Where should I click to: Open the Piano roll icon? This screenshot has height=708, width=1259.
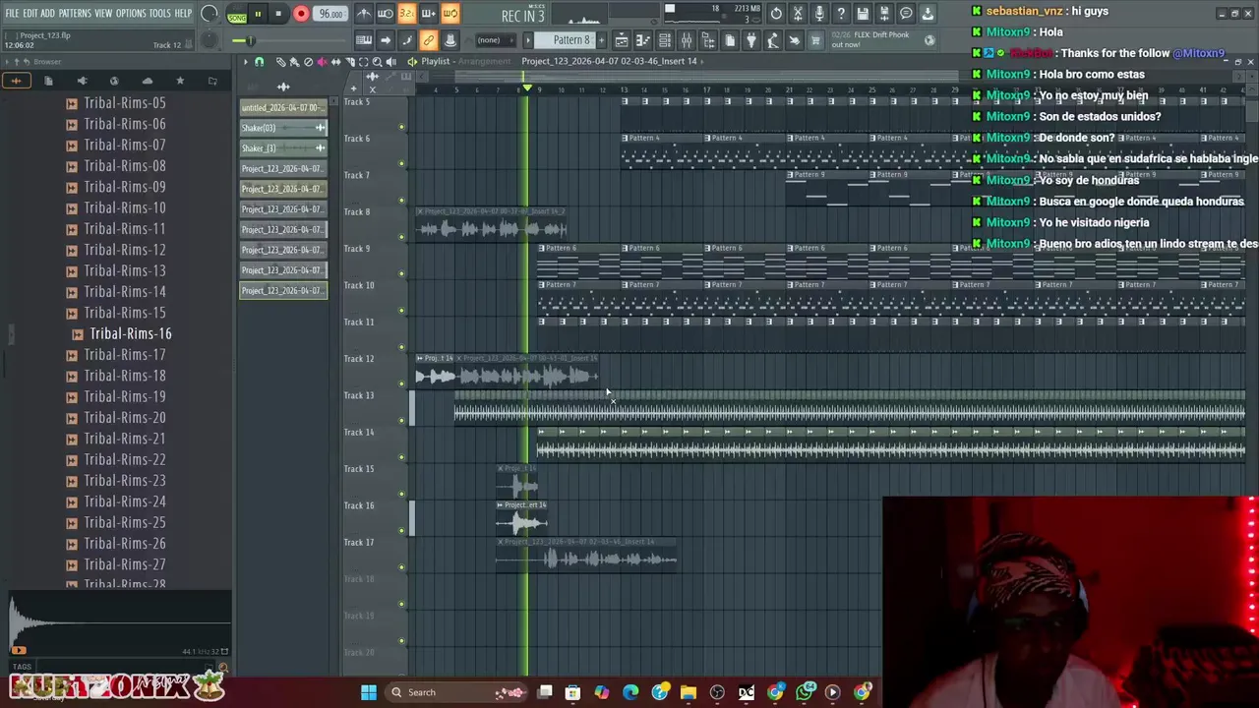[643, 40]
